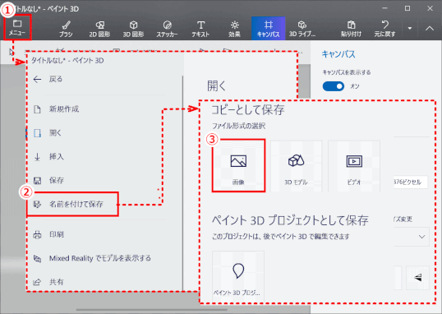The image size is (442, 314).
Task: Select the テキスト text tool
Action: 200,29
